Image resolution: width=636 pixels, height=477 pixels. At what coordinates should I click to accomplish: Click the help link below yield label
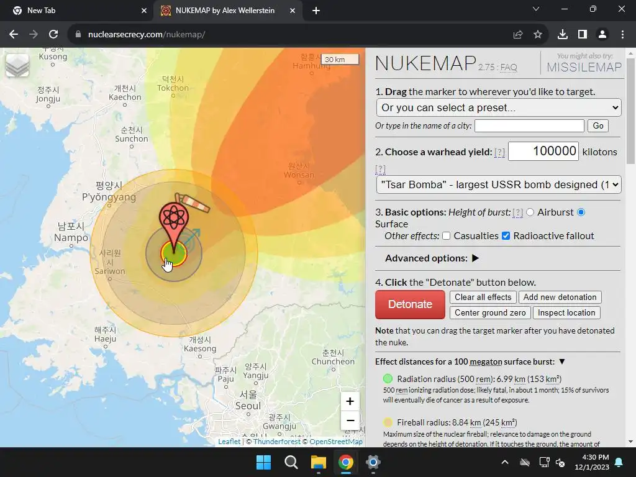[380, 169]
